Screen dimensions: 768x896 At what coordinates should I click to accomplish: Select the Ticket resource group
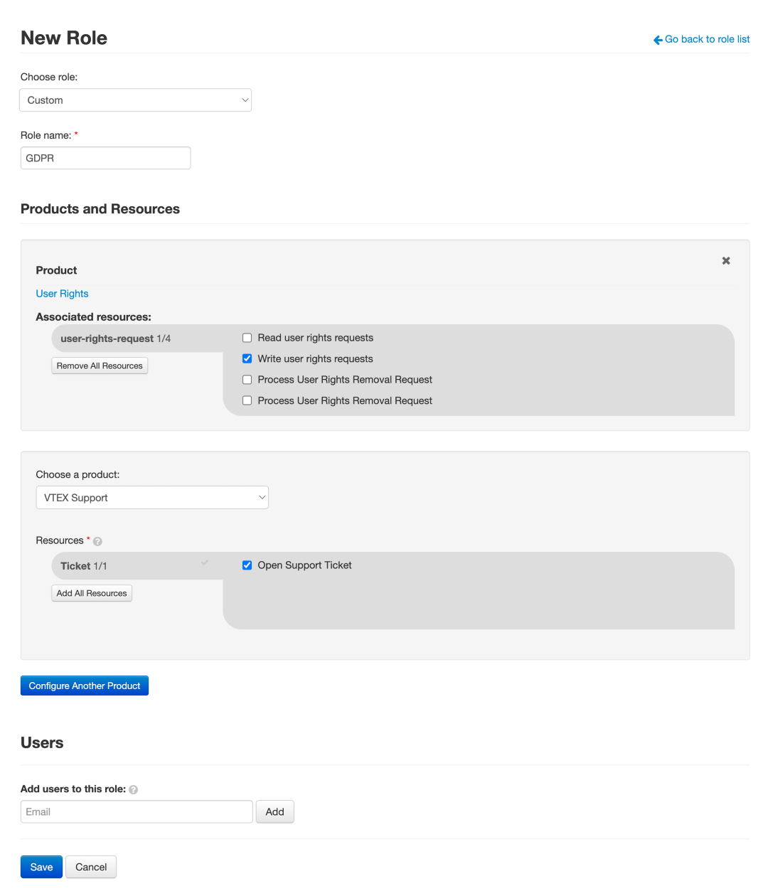(x=84, y=566)
